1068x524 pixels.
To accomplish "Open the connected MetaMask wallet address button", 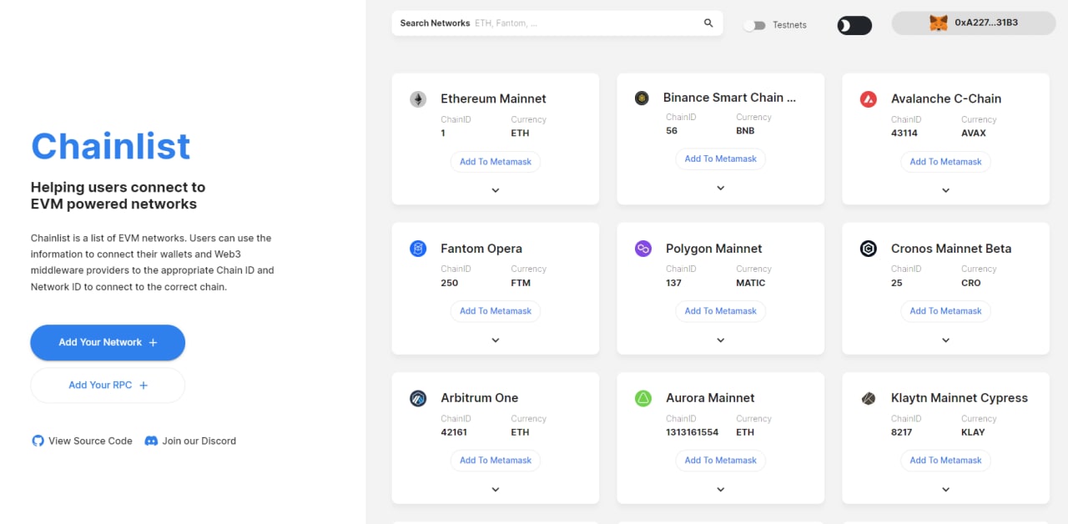I will 974,23.
